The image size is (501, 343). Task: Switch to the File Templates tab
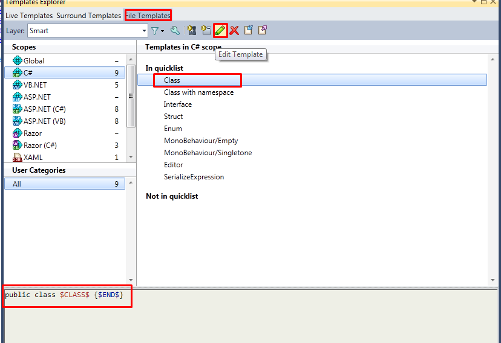click(148, 16)
